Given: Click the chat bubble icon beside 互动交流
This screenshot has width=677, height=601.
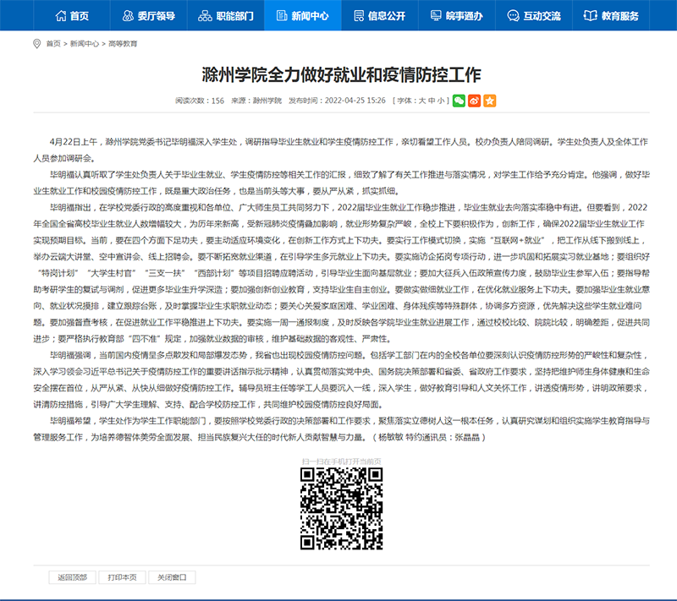Looking at the screenshot, I should (513, 16).
